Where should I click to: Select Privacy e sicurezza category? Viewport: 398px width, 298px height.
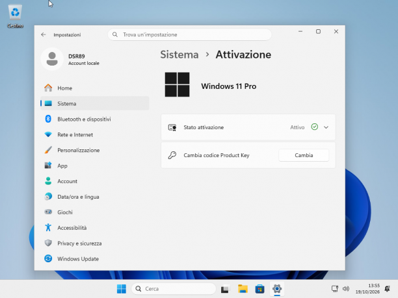(95, 243)
